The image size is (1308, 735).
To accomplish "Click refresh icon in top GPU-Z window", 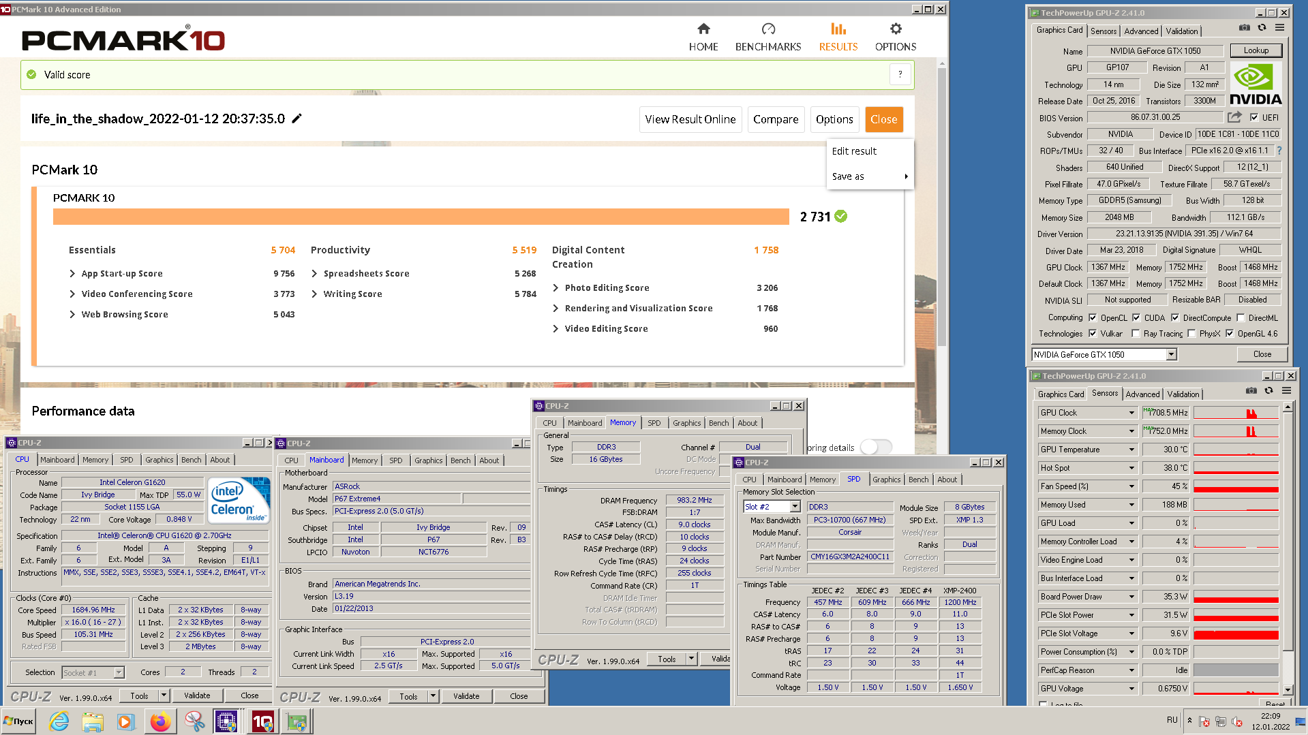I will tap(1262, 28).
